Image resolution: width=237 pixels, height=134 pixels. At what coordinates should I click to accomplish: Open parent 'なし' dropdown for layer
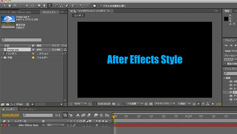tap(55, 125)
